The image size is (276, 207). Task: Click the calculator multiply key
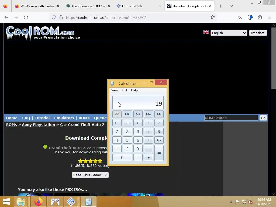(x=149, y=140)
